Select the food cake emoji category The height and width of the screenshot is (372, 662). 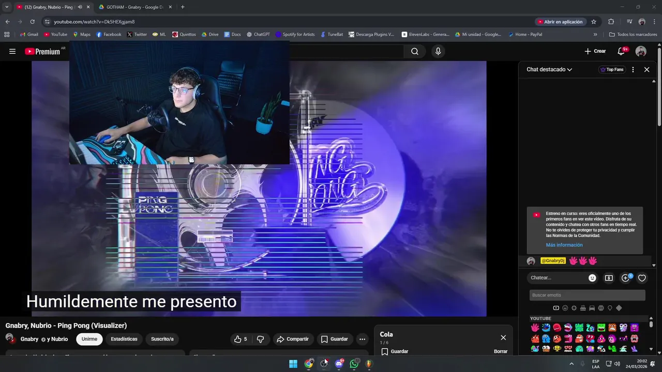coord(583,308)
